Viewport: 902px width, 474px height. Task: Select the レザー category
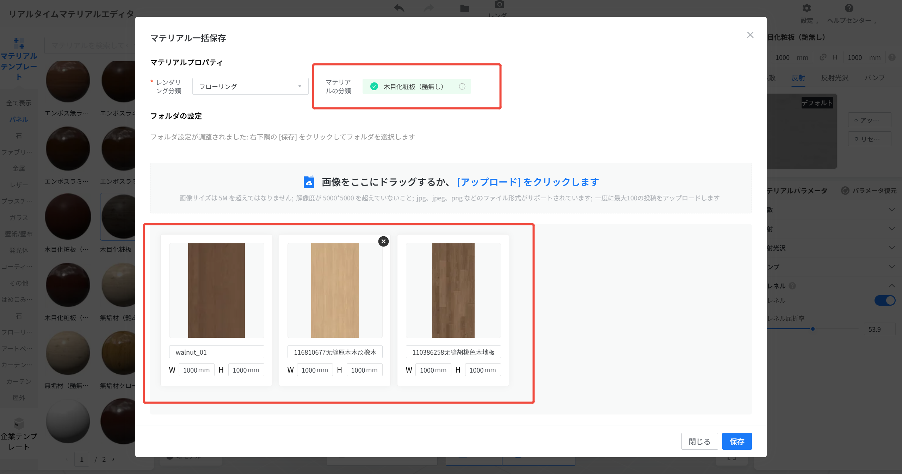pos(19,185)
